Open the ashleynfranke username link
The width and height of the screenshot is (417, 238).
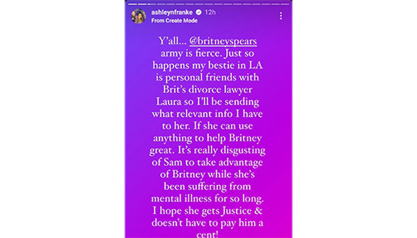coord(172,12)
